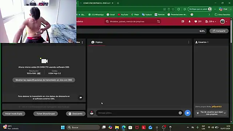Open File Explorer from taskbar
The image size is (233, 131).
click(x=117, y=127)
